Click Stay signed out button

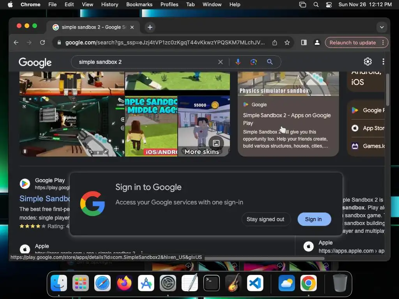tap(265, 219)
